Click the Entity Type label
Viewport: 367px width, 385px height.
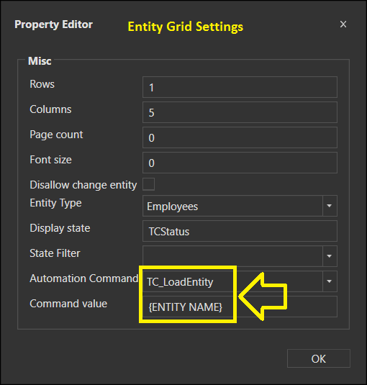point(55,203)
